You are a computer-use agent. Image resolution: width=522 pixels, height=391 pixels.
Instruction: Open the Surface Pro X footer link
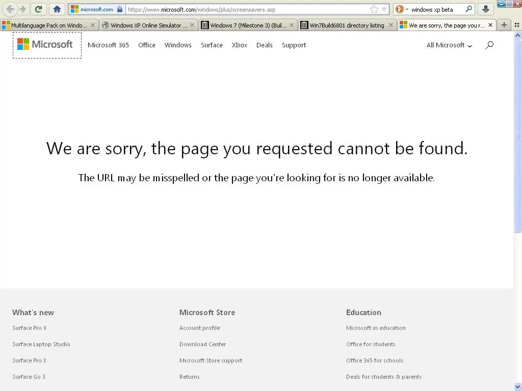point(29,360)
